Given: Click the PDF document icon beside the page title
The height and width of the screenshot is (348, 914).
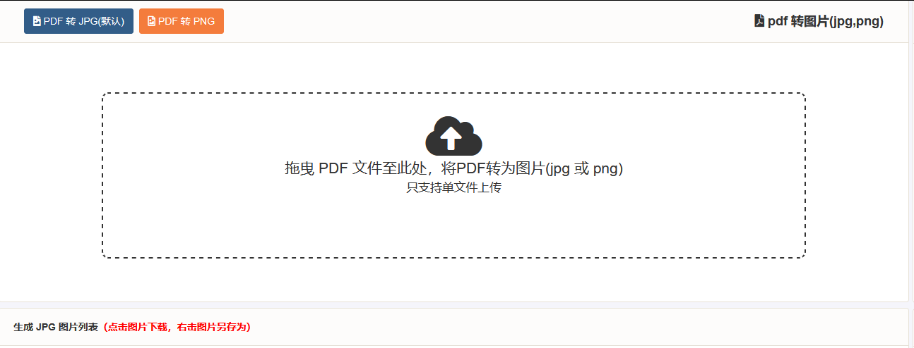Looking at the screenshot, I should (x=759, y=20).
